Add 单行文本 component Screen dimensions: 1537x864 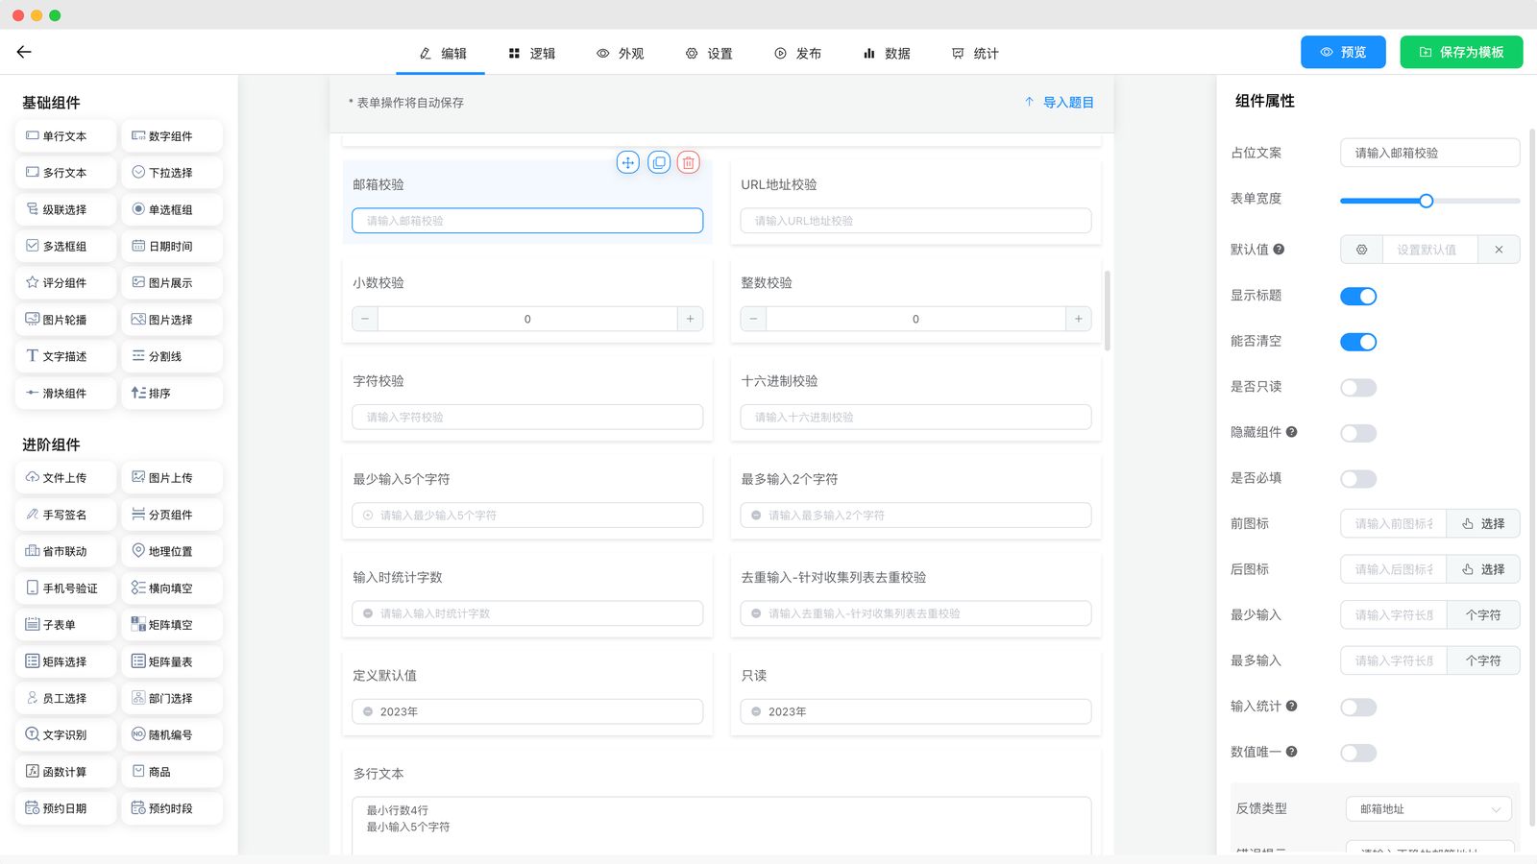point(65,136)
